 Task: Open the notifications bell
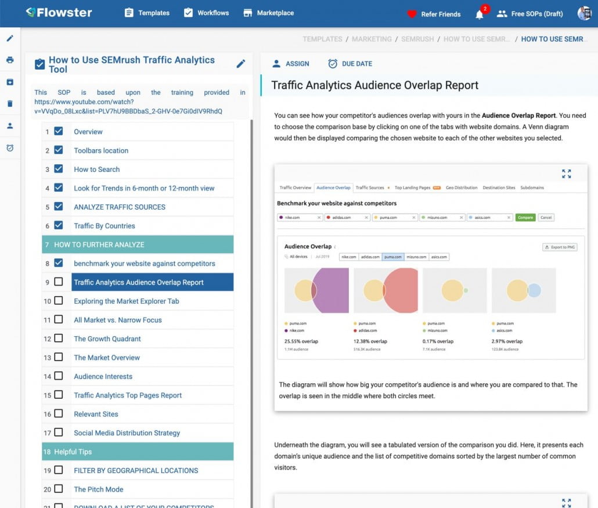480,15
